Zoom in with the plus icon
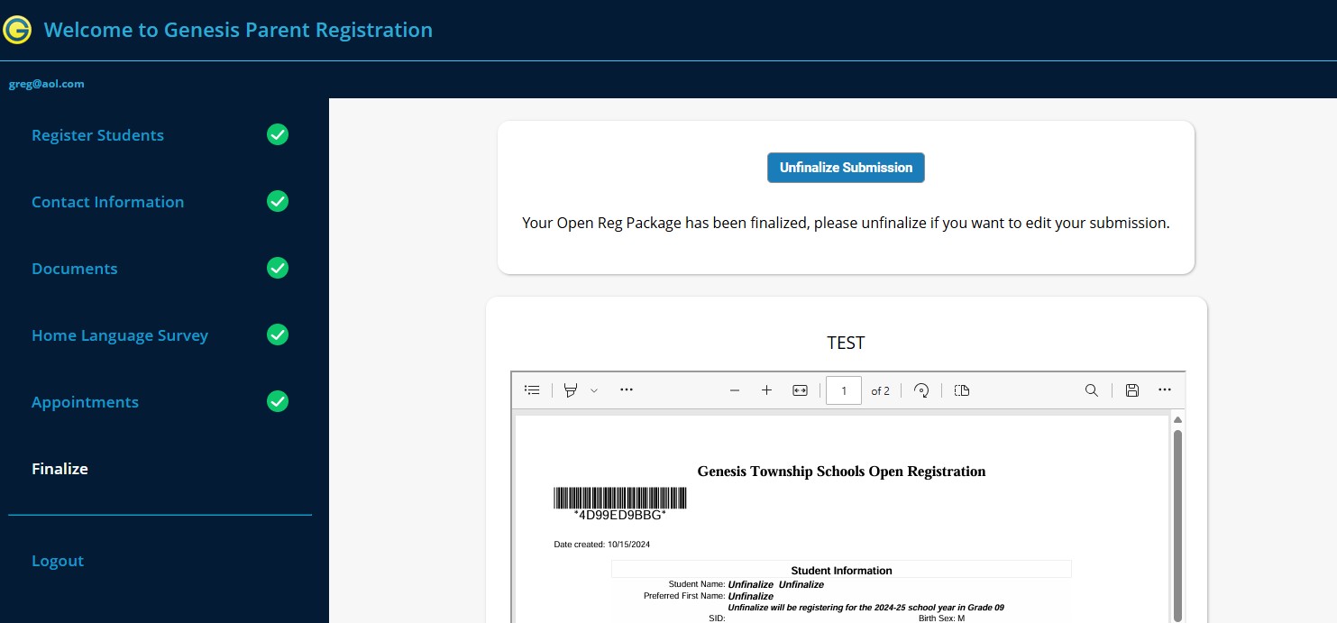 click(x=766, y=390)
